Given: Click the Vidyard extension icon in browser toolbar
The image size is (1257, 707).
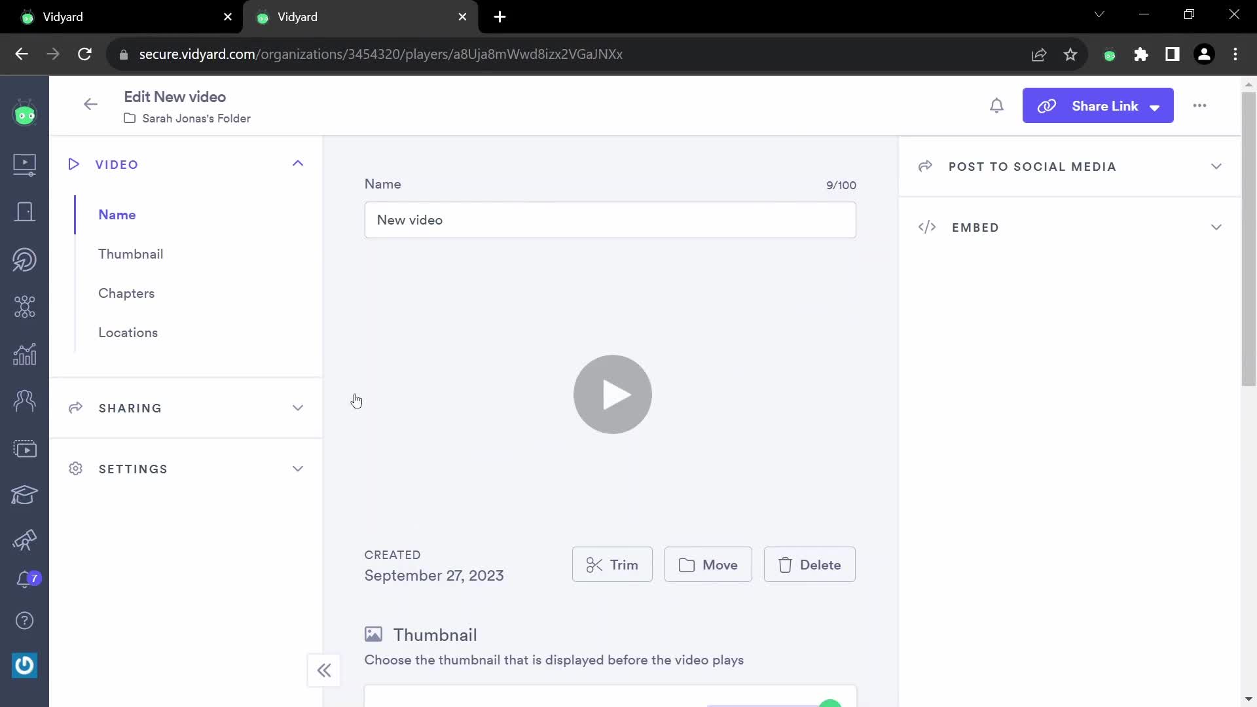Looking at the screenshot, I should (1110, 55).
